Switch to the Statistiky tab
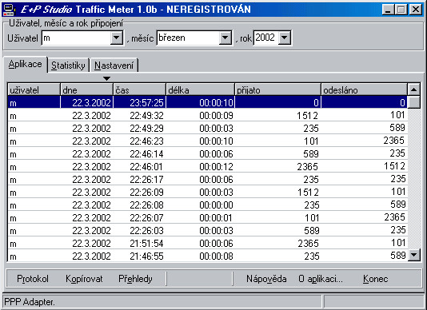Viewport: 427px width, 310px height. (x=68, y=66)
